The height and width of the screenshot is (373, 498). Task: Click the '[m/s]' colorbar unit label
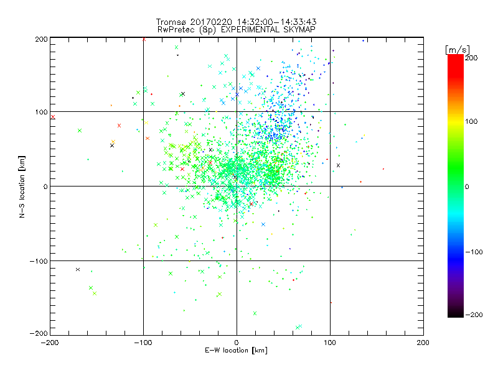click(x=458, y=50)
